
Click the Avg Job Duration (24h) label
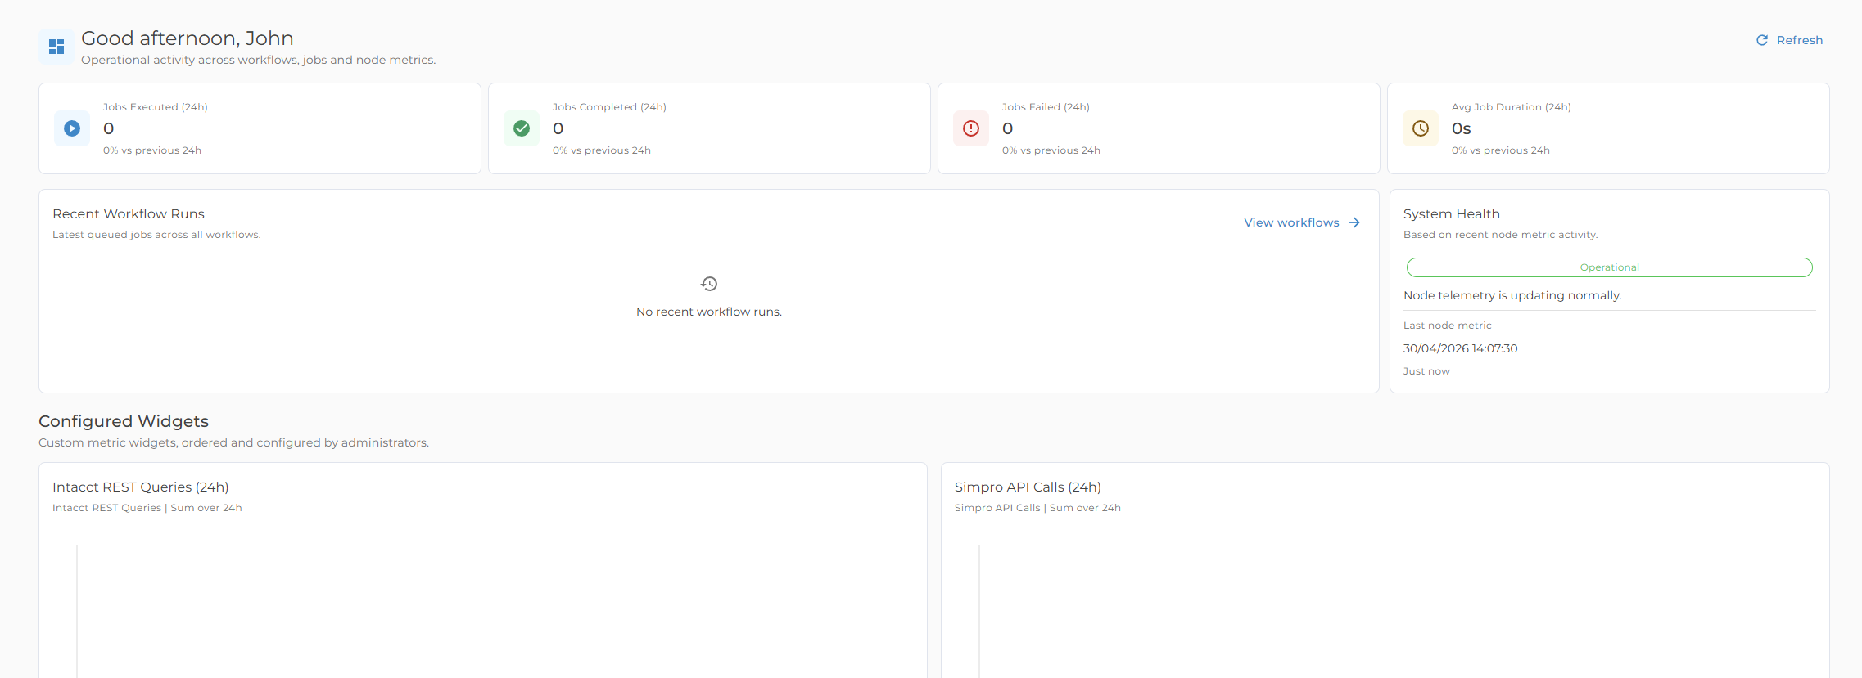click(1512, 107)
